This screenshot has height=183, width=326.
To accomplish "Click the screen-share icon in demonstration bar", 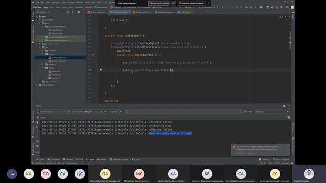I will pos(173,3).
